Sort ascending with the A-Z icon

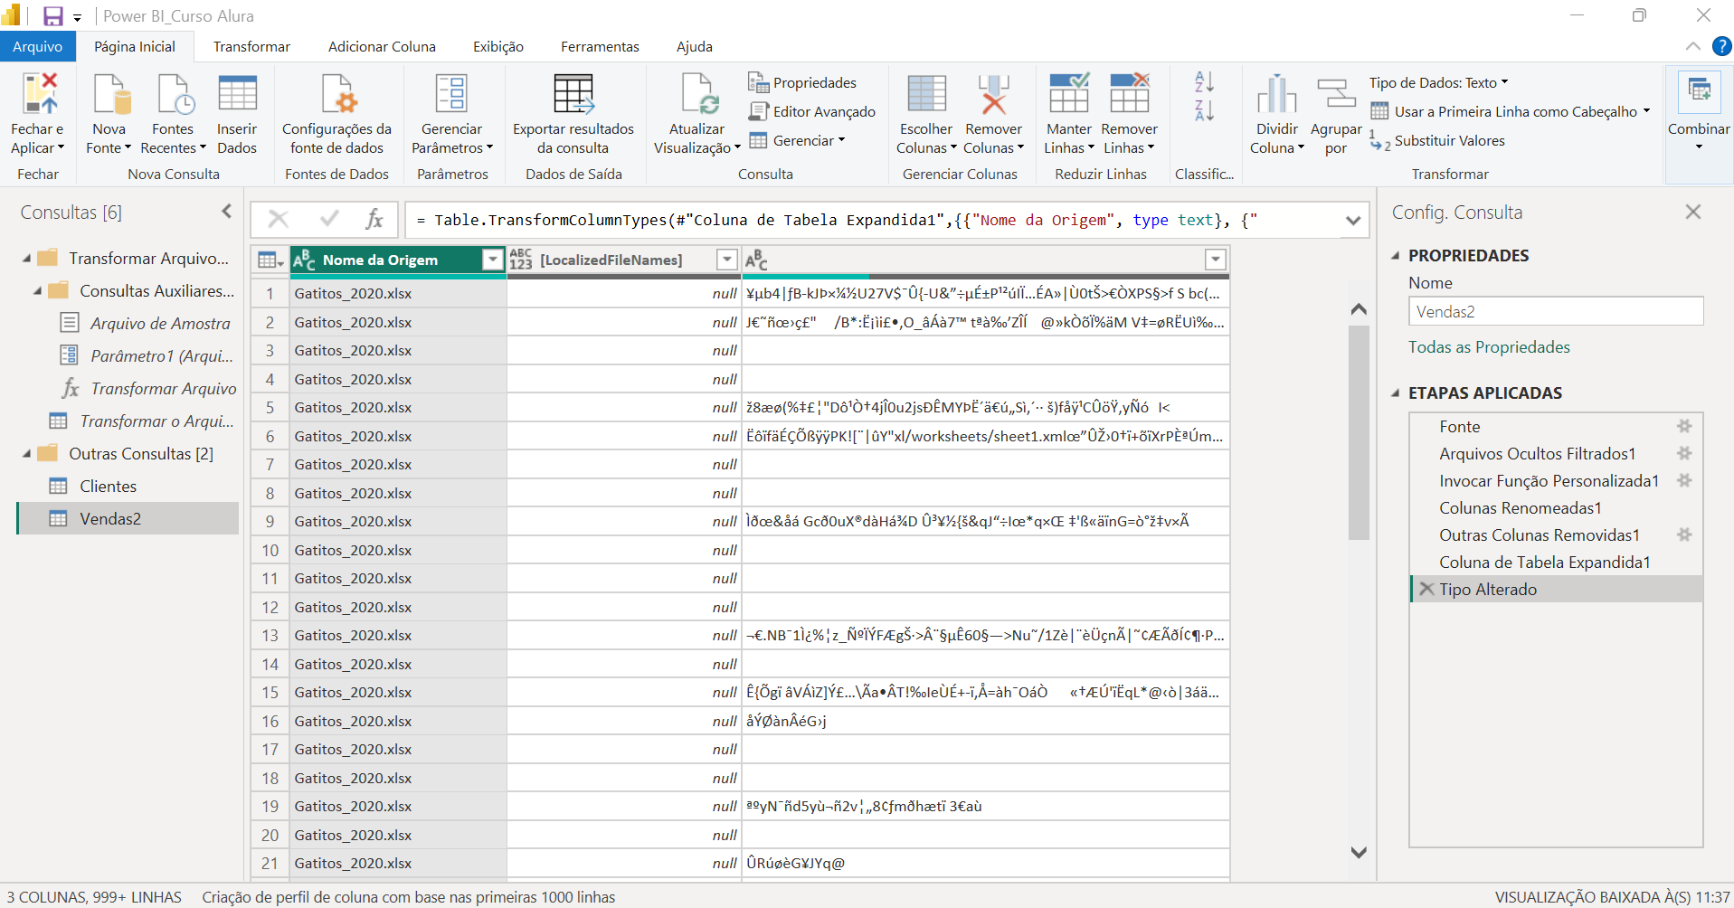click(1204, 82)
